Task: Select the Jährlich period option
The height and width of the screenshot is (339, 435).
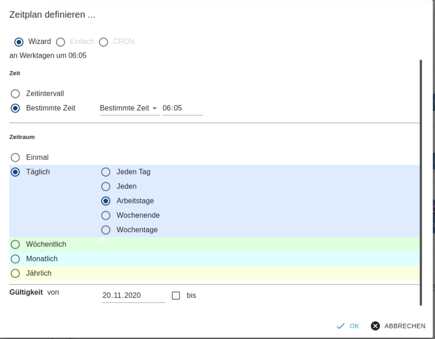Action: click(15, 273)
